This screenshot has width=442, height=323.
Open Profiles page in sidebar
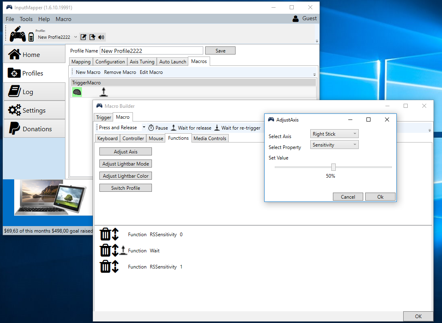(x=35, y=73)
